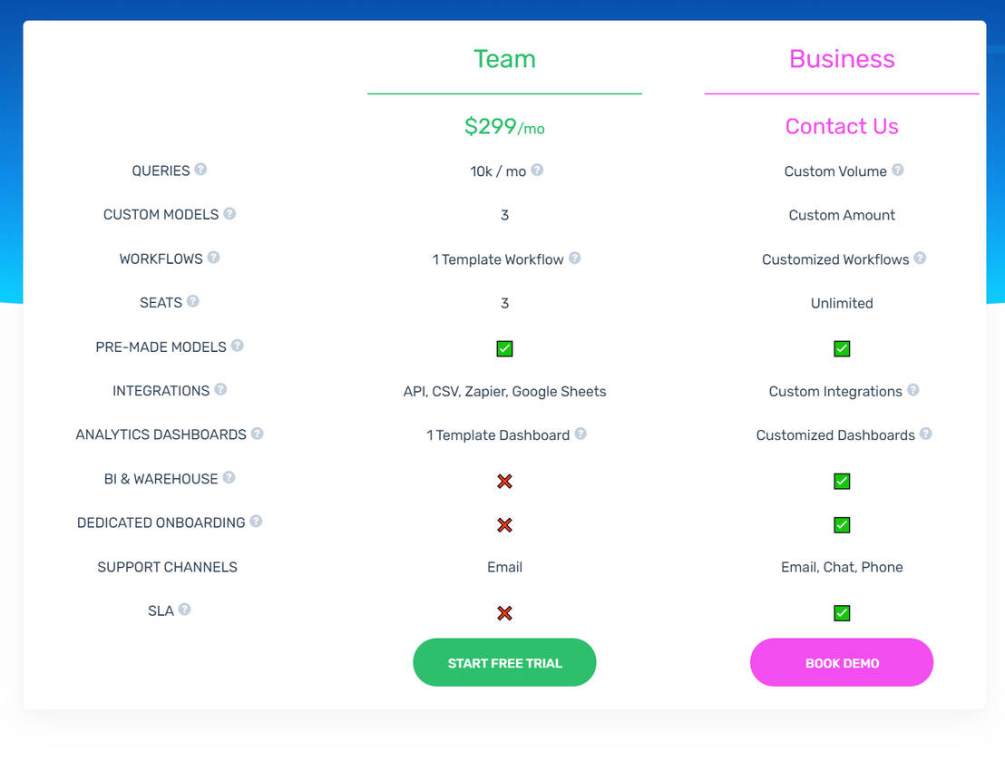Select the Business plan heading
Viewport: 1005px width, 761px height.
842,59
